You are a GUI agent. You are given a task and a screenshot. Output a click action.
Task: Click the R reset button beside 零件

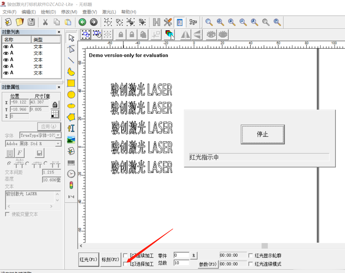[194, 255]
